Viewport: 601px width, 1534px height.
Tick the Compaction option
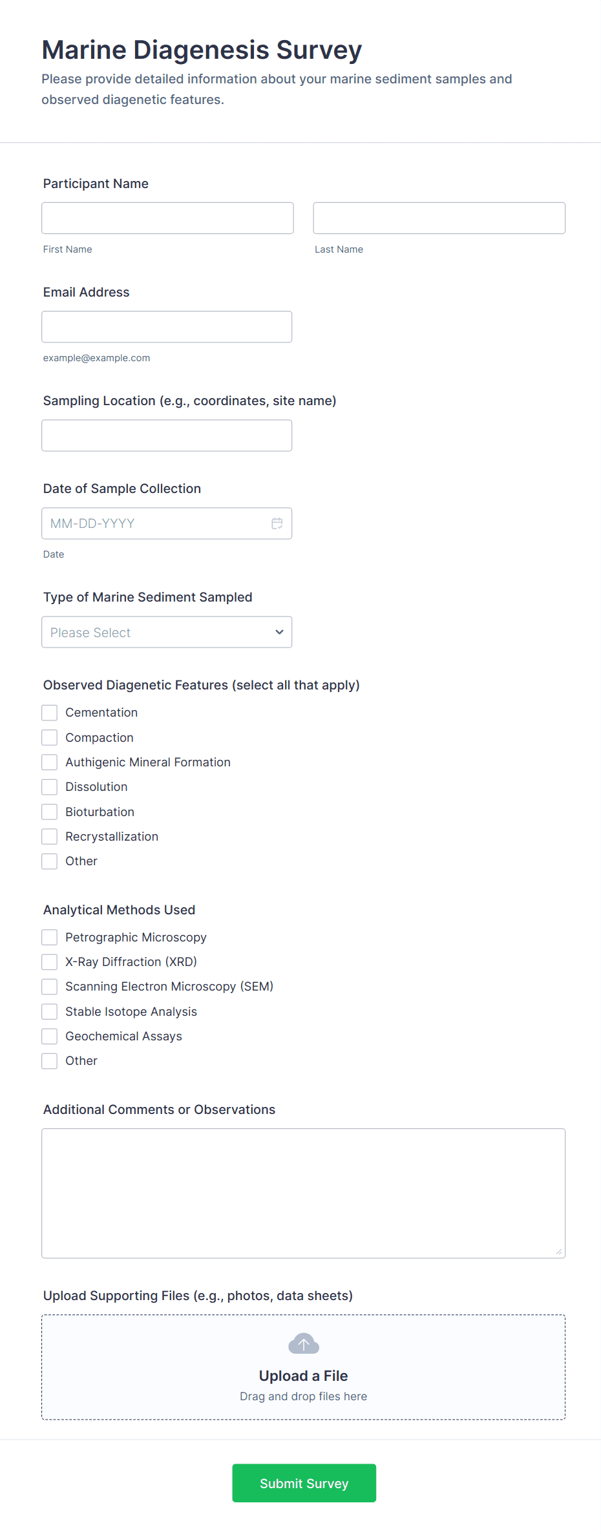point(50,737)
